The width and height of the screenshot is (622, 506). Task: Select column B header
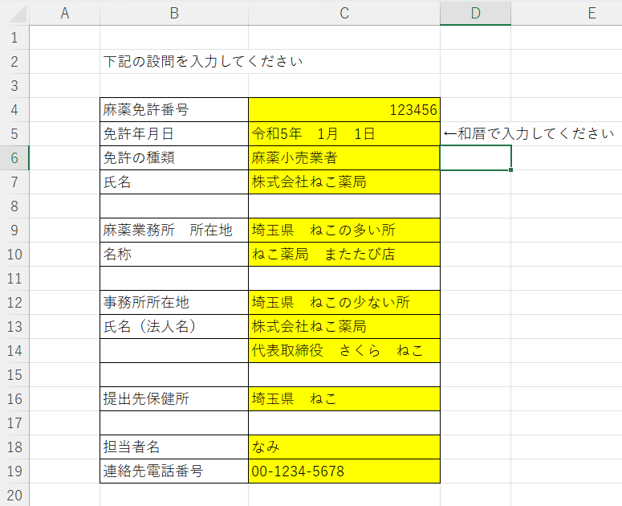click(x=174, y=13)
